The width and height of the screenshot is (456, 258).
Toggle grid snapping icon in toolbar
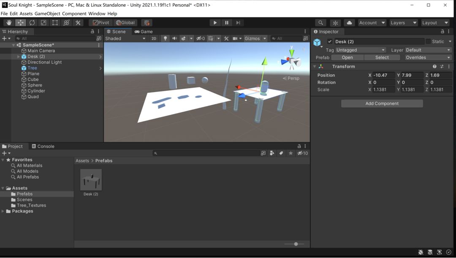point(147,23)
